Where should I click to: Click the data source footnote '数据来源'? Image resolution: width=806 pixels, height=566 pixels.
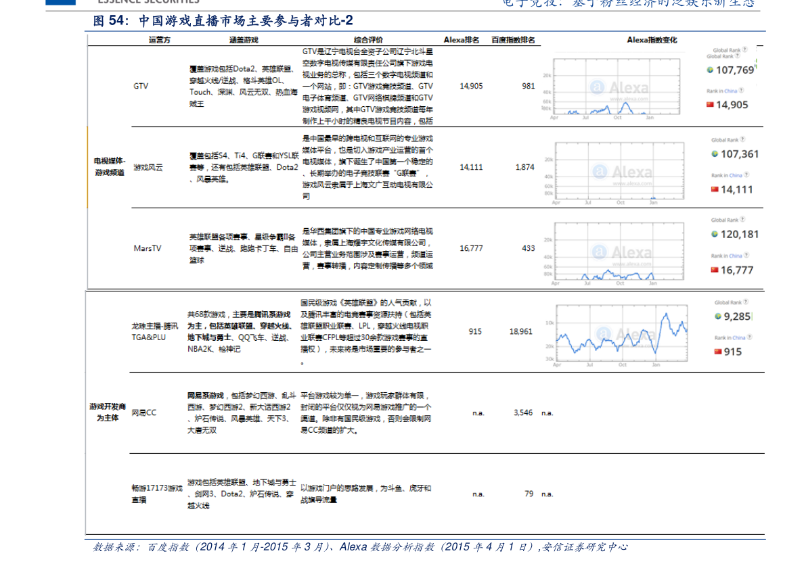[x=360, y=548]
